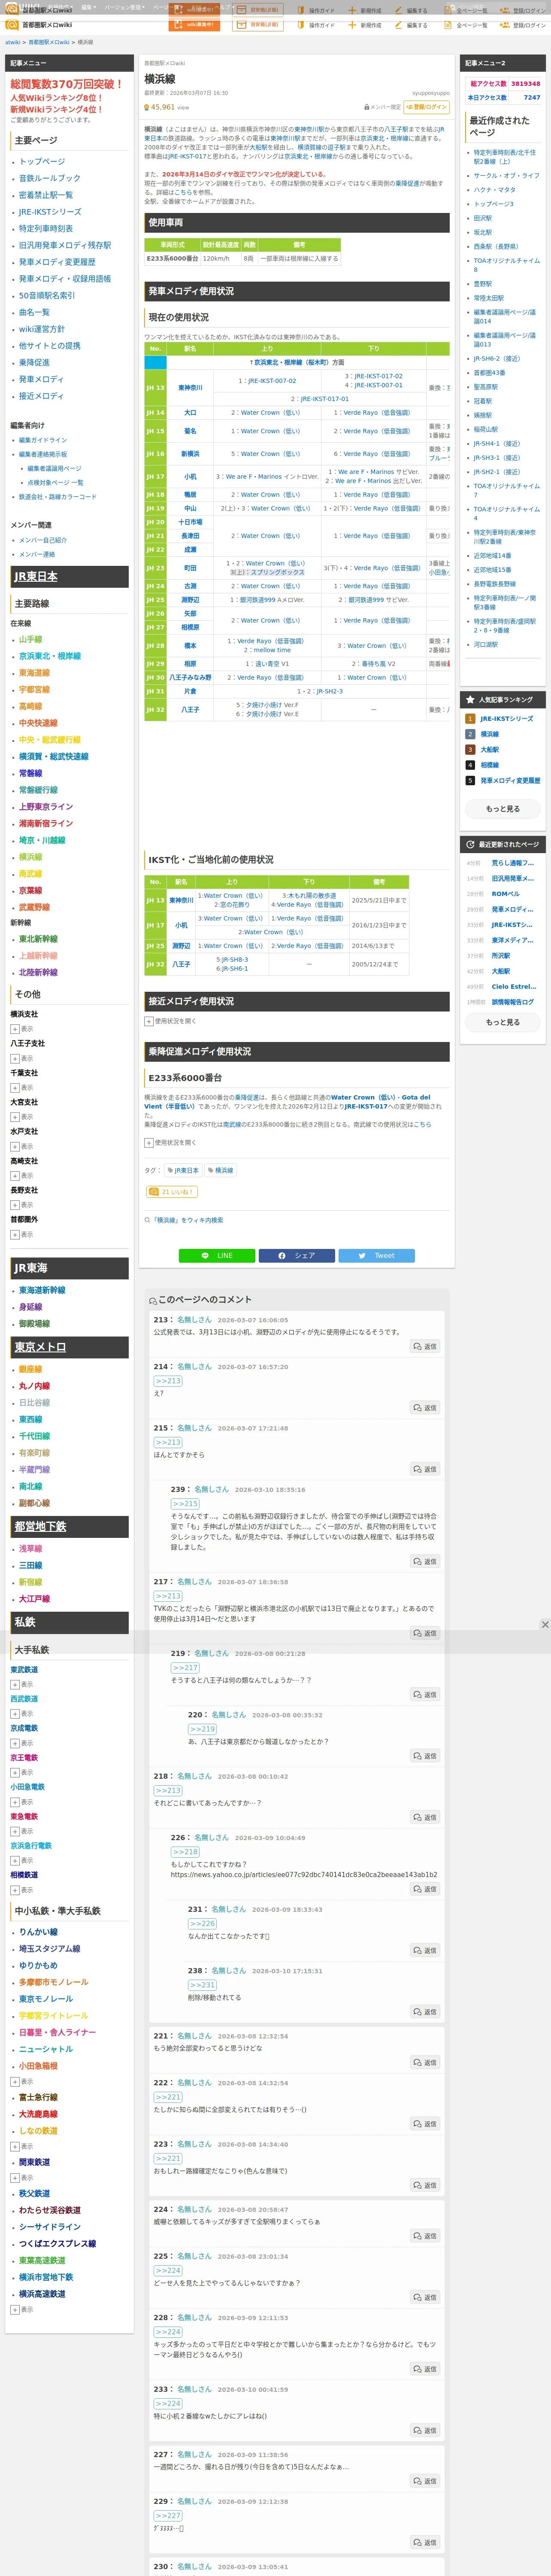
Task: Open the 銀座線 page under 東京メトロ
Action: [31, 1370]
